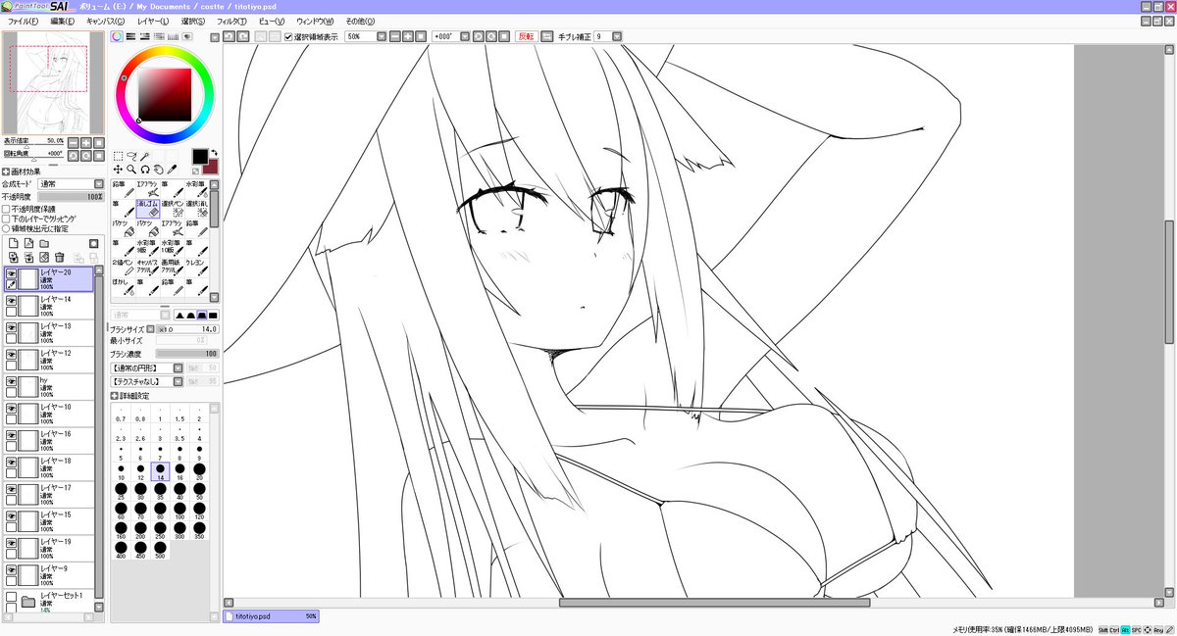Swap foreground and background colors
Image resolution: width=1177 pixels, height=636 pixels.
pyautogui.click(x=215, y=153)
